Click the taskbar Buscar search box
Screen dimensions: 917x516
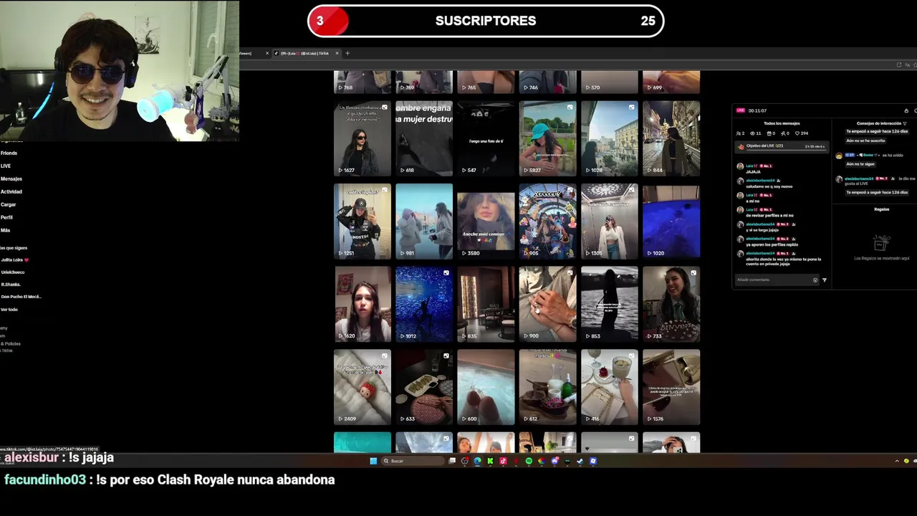coord(413,461)
